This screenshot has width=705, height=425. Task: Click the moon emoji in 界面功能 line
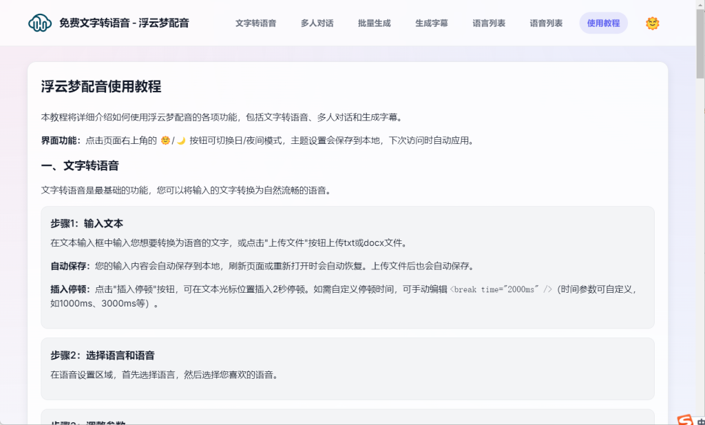coord(181,141)
